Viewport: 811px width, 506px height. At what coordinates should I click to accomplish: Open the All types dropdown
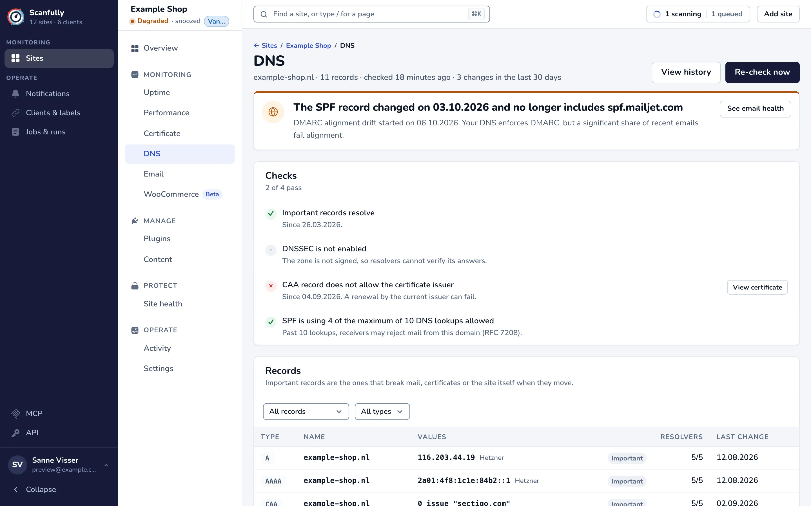(x=382, y=411)
